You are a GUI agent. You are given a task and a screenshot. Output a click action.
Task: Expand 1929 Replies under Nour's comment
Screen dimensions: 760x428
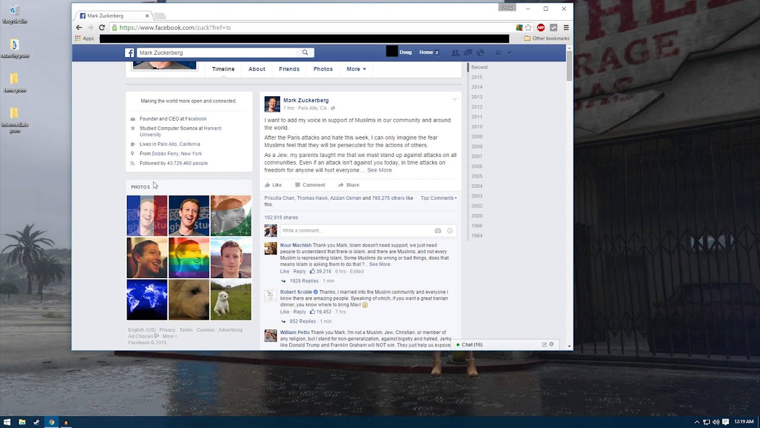[304, 281]
